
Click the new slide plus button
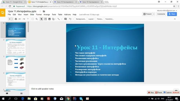coord(10,19)
